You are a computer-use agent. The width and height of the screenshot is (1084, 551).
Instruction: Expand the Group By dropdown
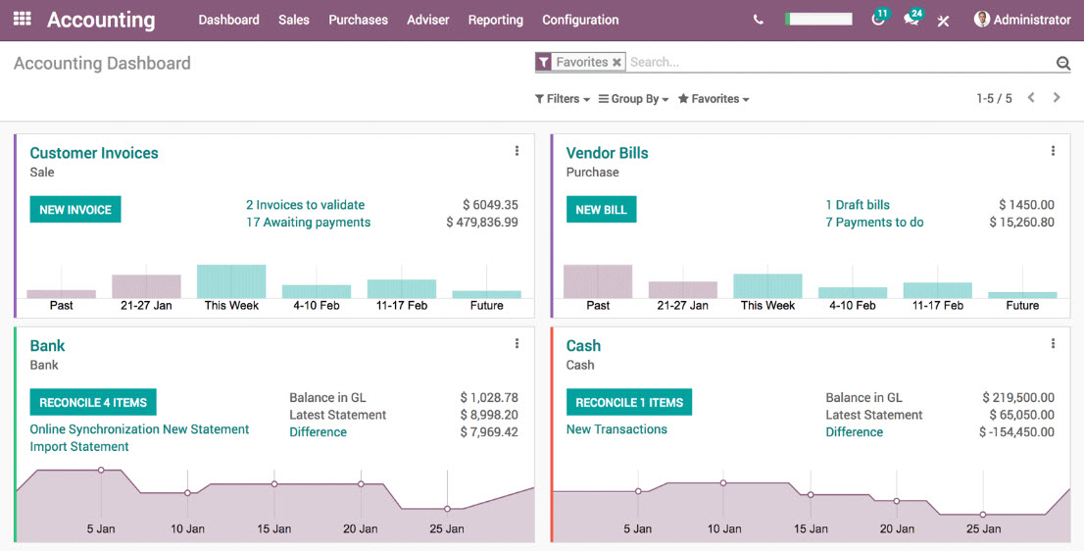pos(634,99)
